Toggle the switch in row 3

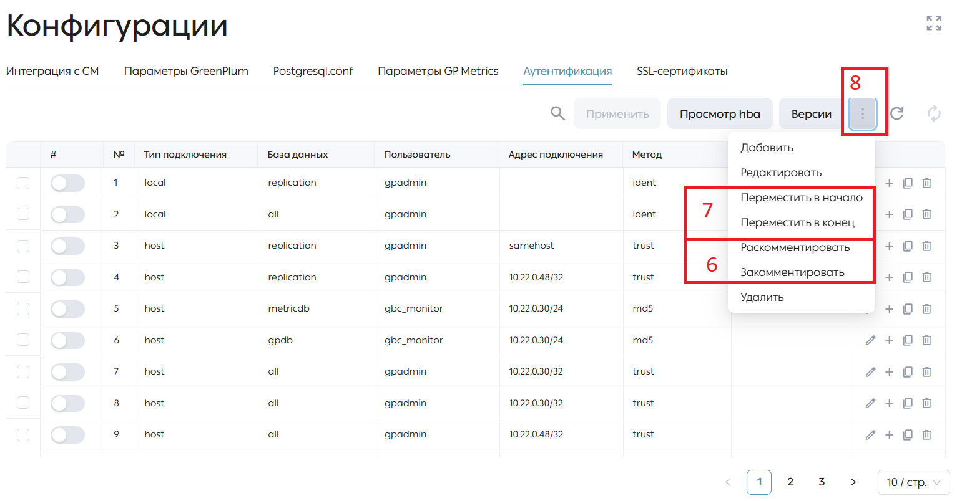pyautogui.click(x=67, y=246)
